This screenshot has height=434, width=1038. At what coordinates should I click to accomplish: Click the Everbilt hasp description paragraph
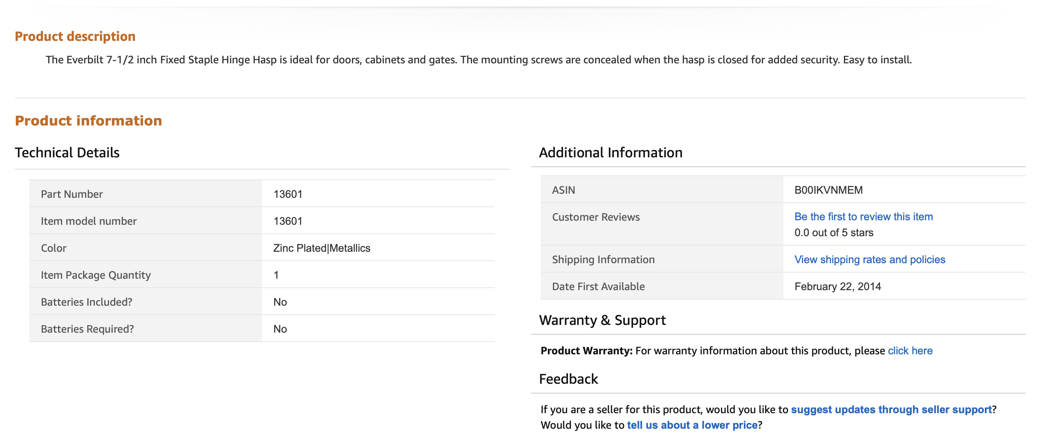pyautogui.click(x=478, y=60)
